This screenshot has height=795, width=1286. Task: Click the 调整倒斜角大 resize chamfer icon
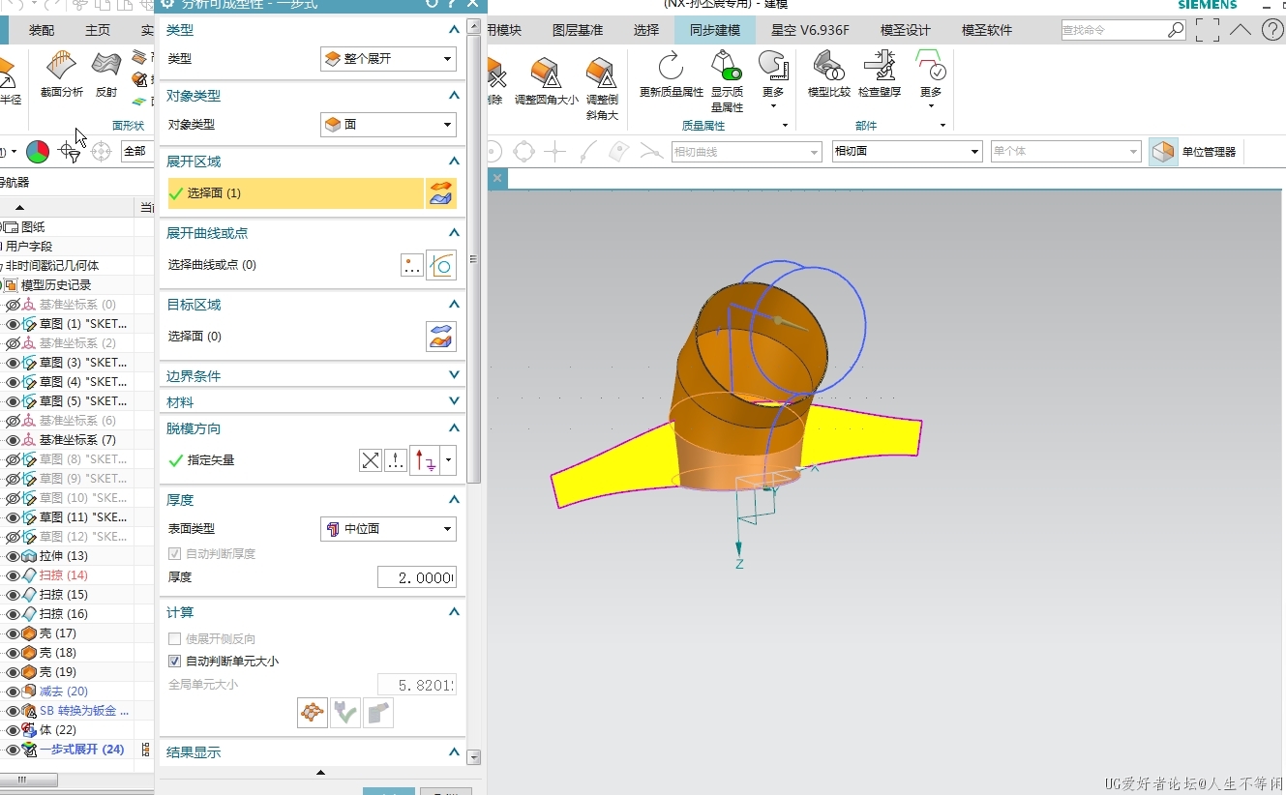click(602, 73)
